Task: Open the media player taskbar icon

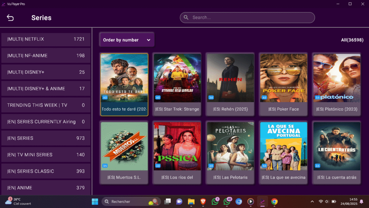Action: (250, 201)
